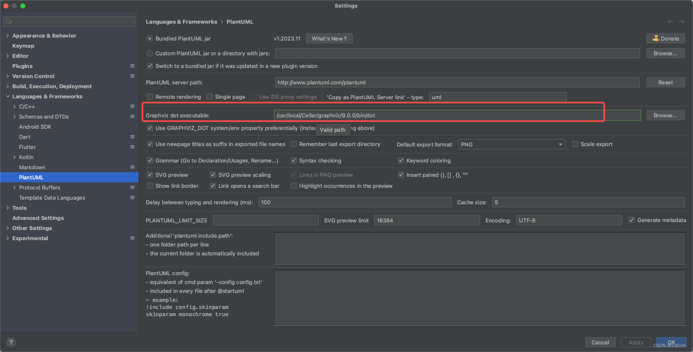Click Reset server path button
Image resolution: width=693 pixels, height=352 pixels.
point(666,82)
